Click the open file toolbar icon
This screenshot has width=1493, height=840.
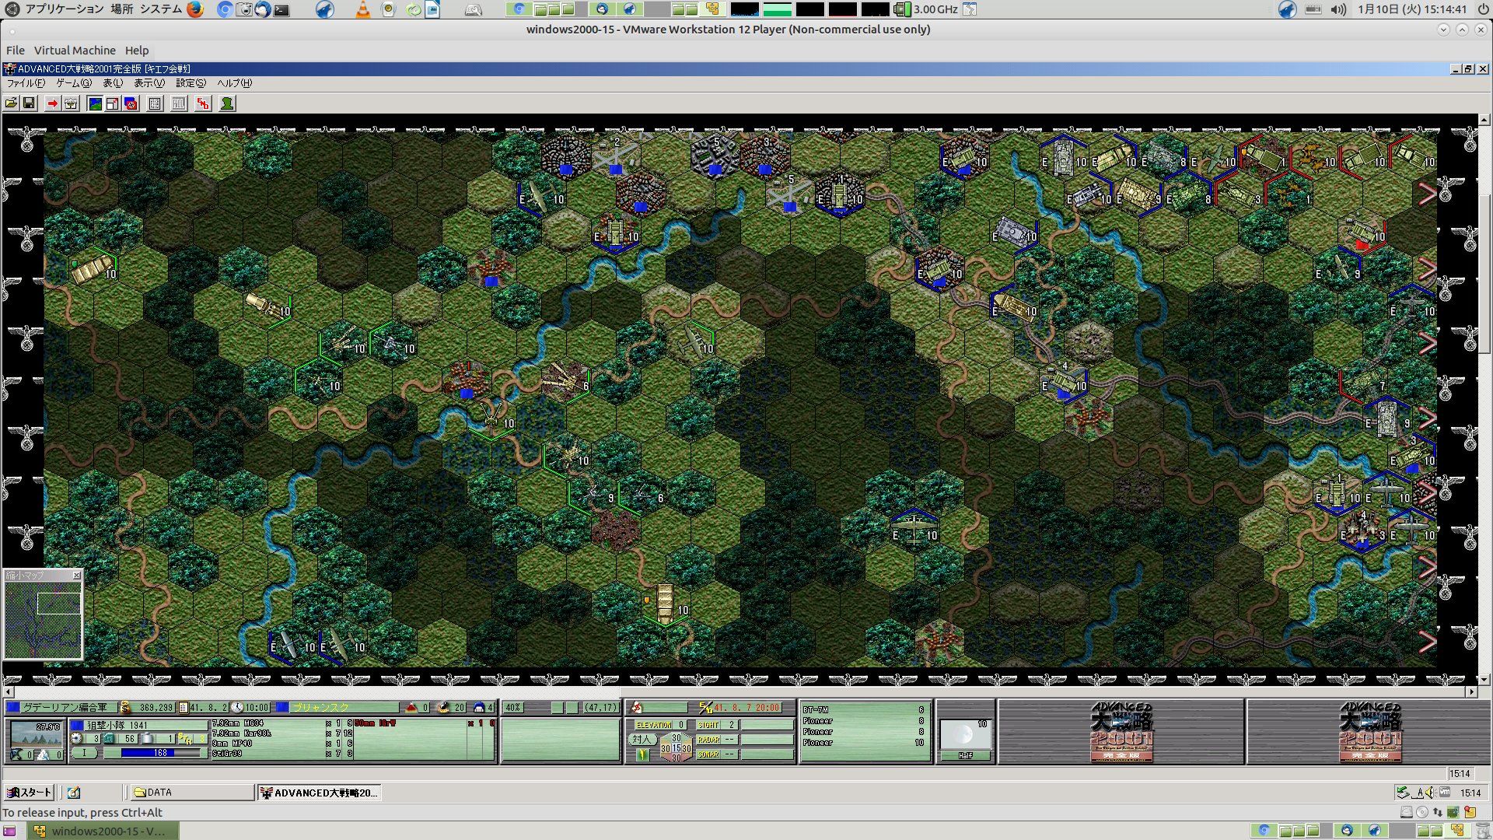[11, 103]
